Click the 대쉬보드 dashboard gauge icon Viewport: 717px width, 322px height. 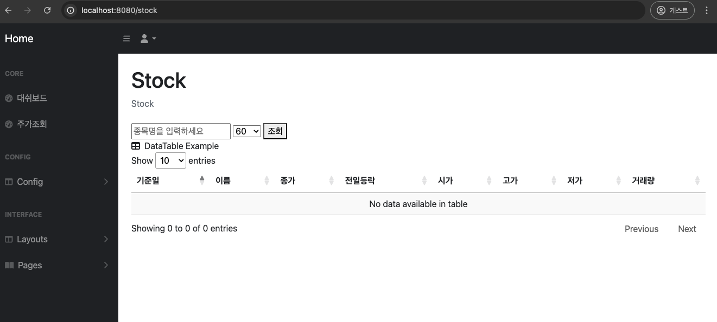pyautogui.click(x=9, y=98)
